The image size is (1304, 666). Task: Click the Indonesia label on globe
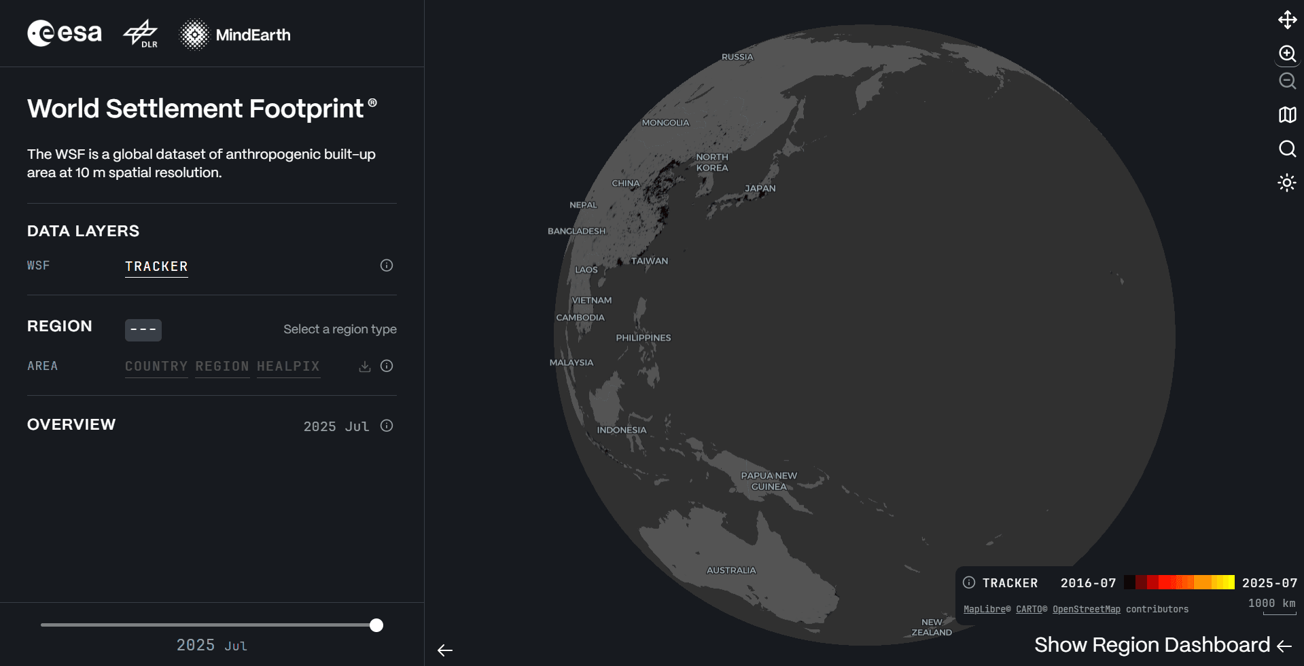coord(622,430)
